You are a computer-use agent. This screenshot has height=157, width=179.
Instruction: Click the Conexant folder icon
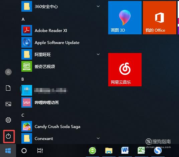click(27, 138)
